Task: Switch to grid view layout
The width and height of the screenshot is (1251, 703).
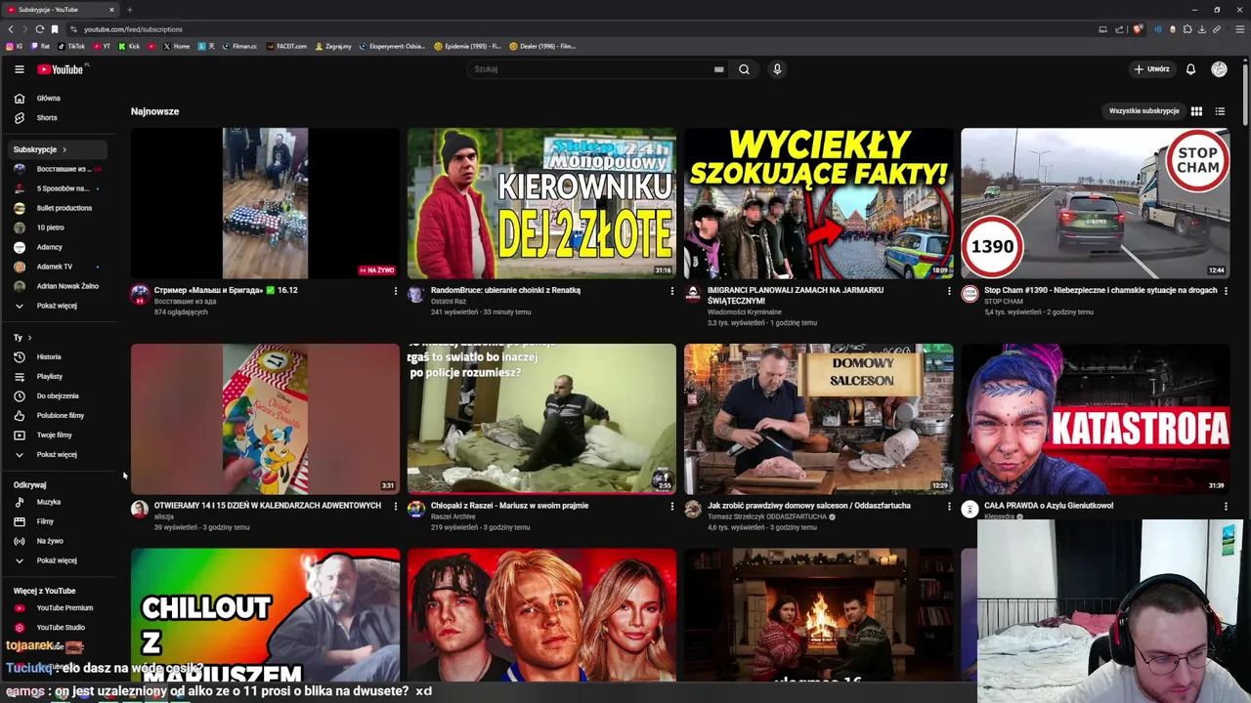Action: (1196, 111)
